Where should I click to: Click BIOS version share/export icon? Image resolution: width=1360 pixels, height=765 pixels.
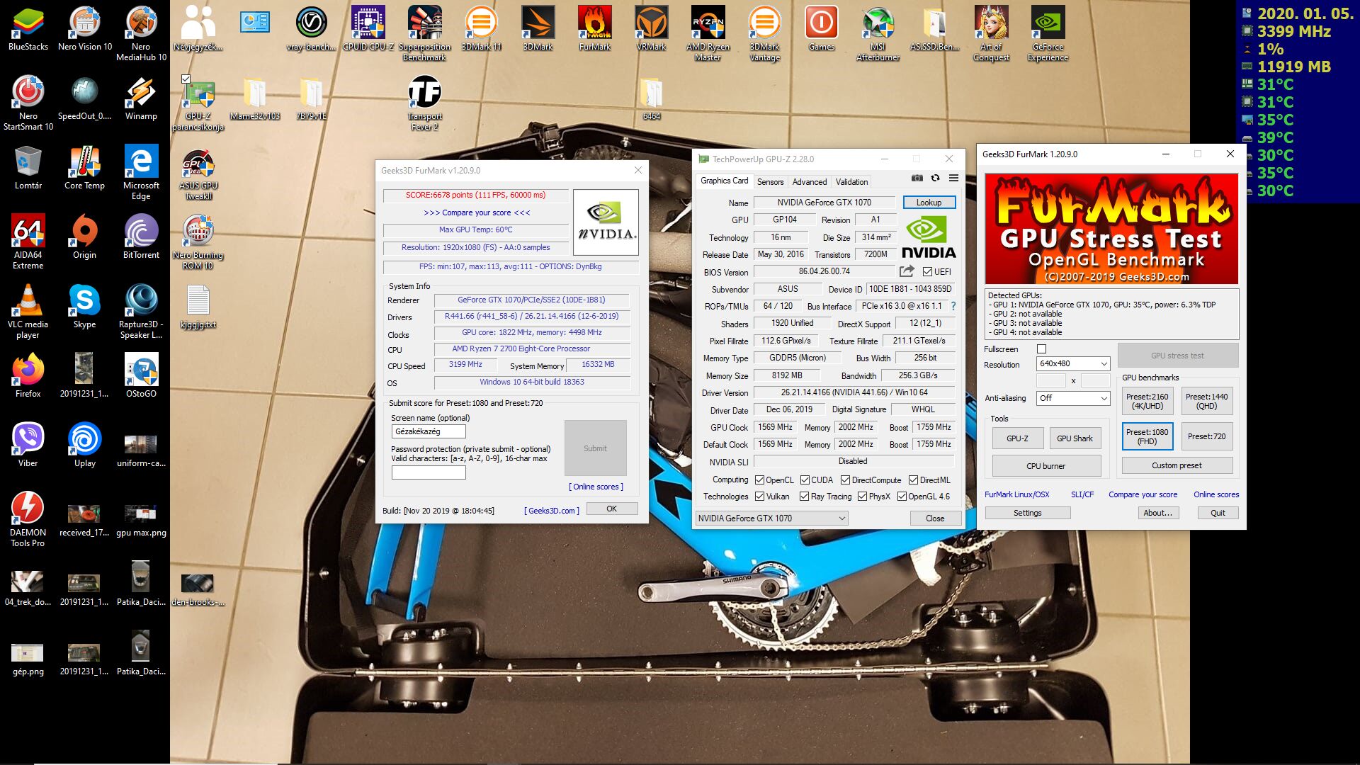[x=907, y=271]
